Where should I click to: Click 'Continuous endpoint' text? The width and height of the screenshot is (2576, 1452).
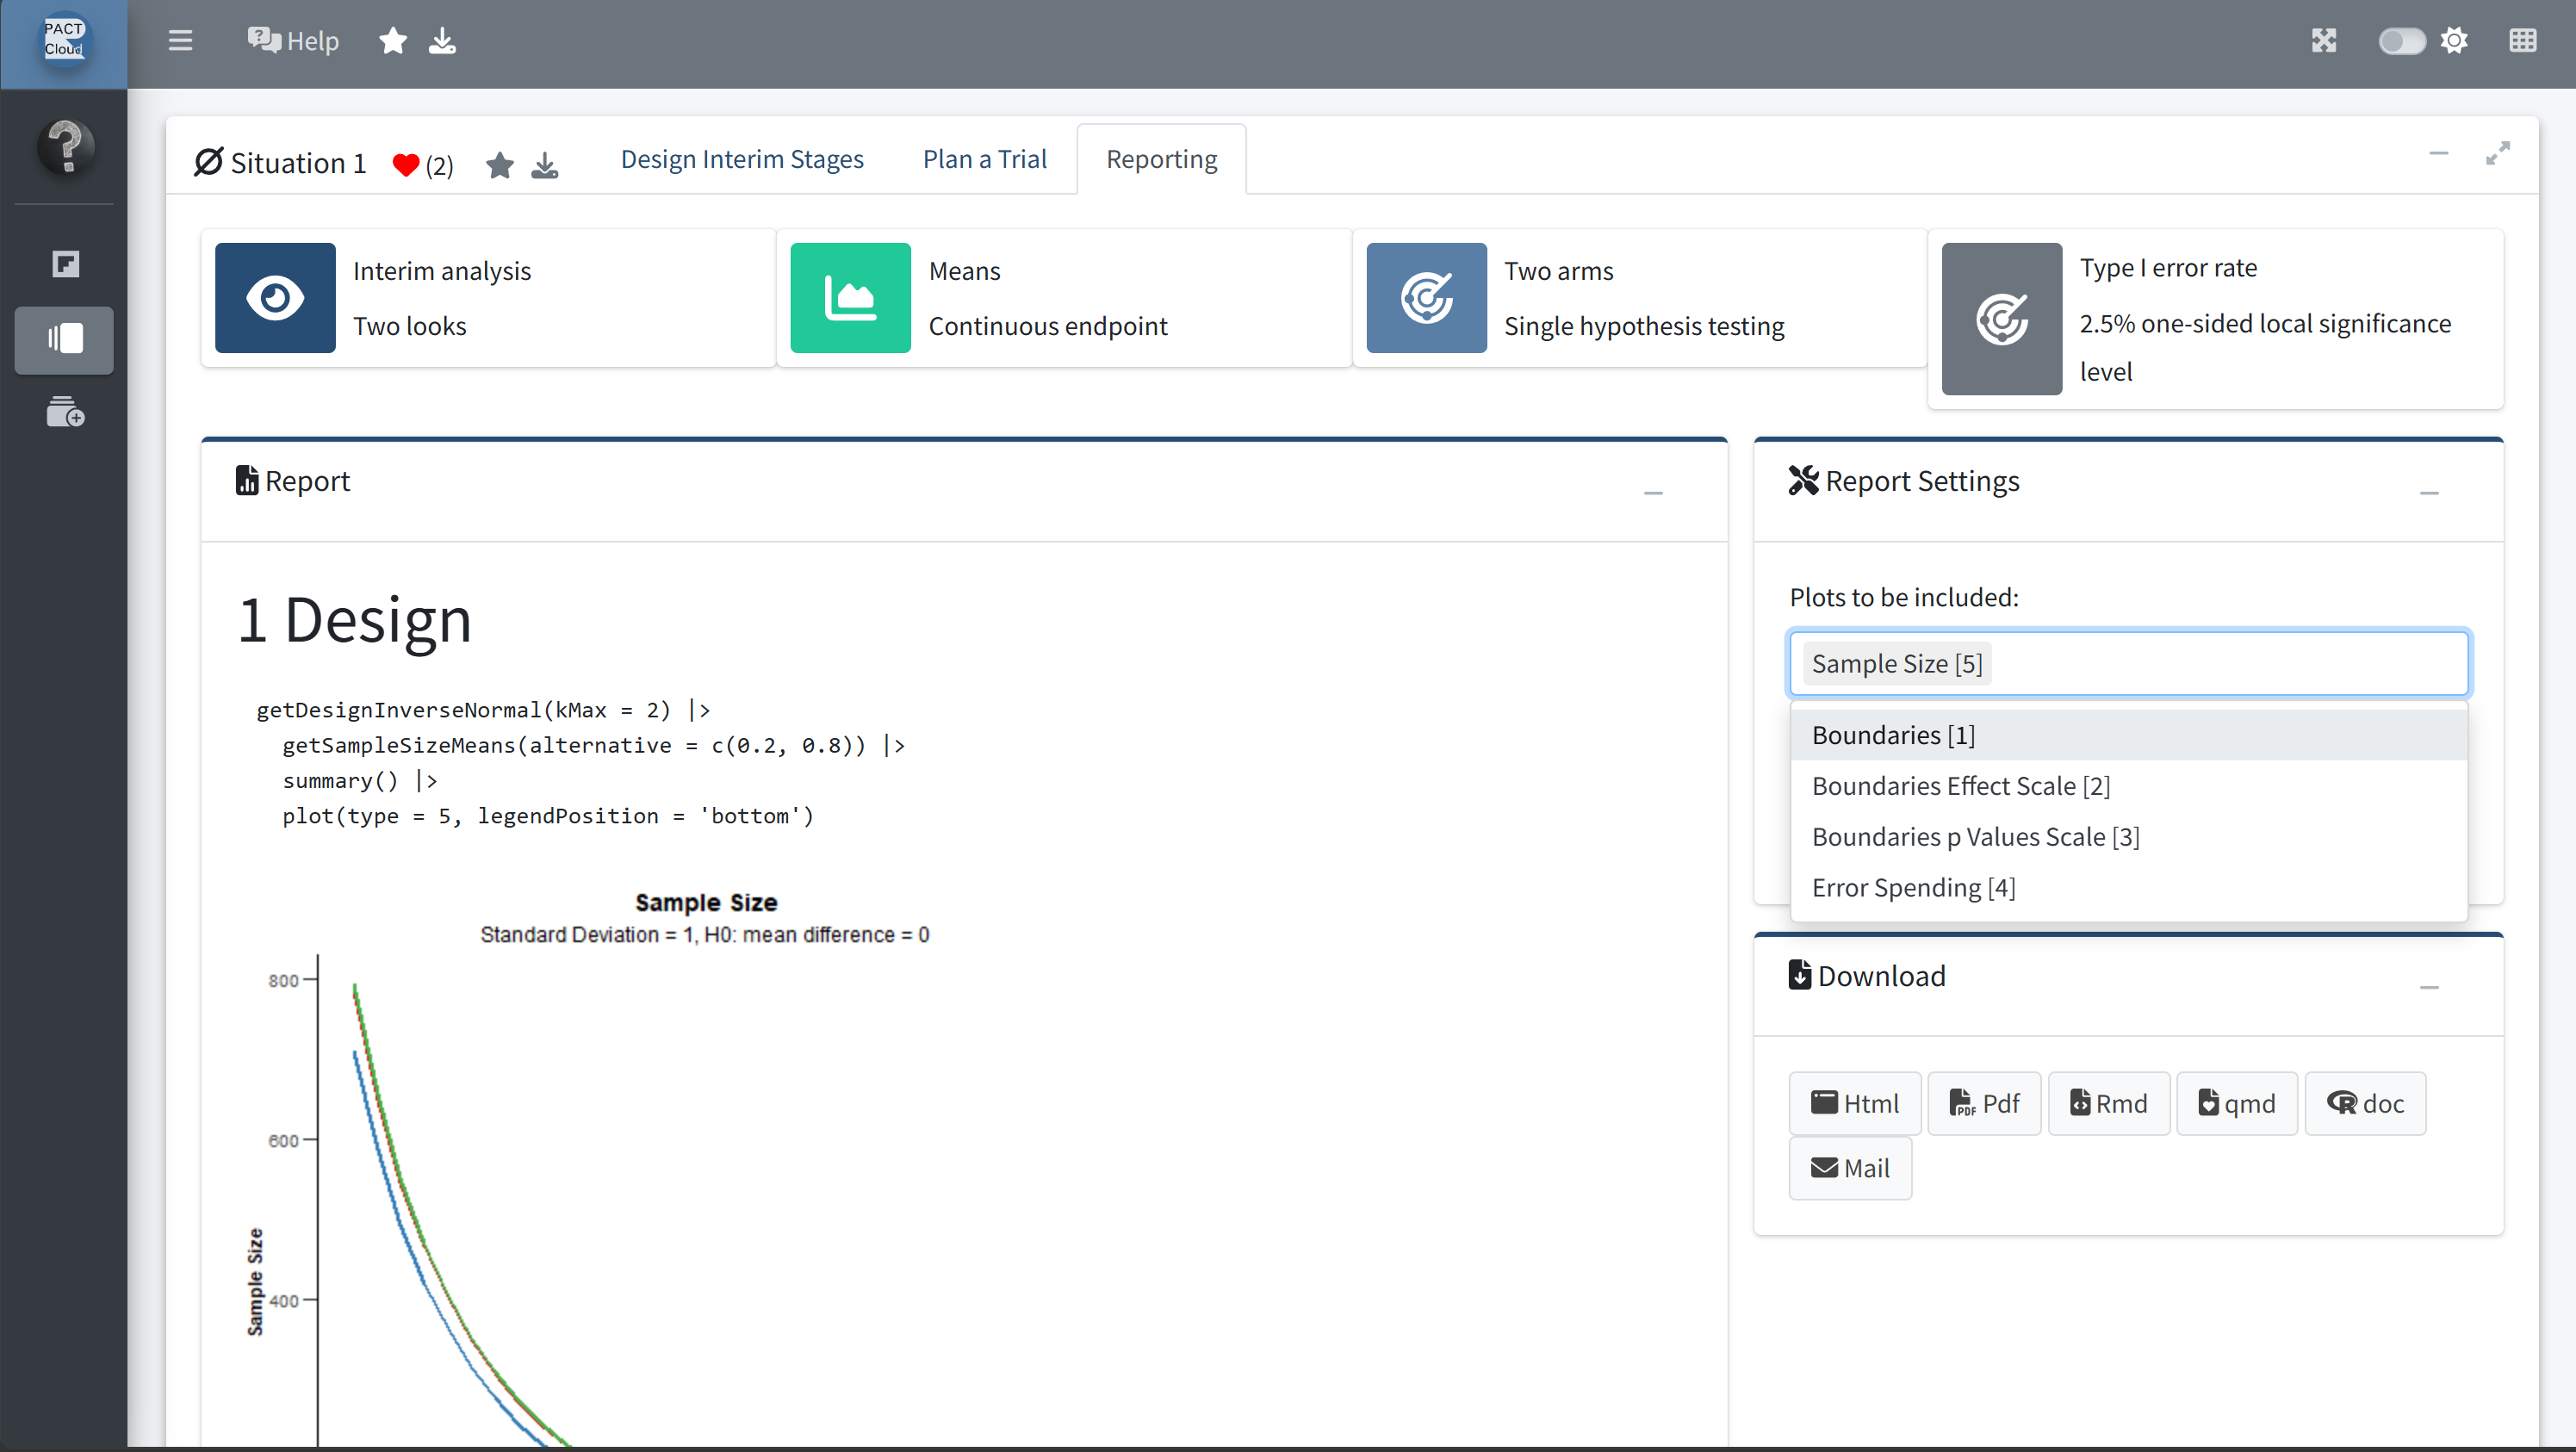tap(1048, 326)
